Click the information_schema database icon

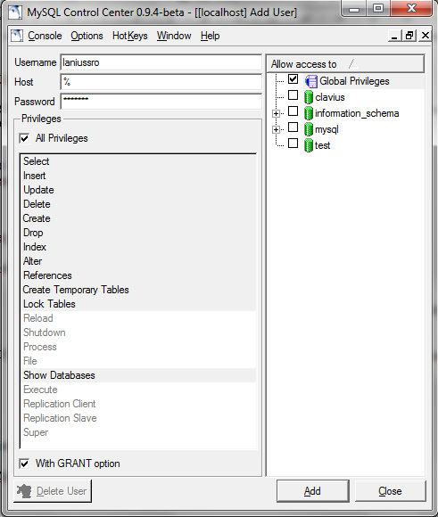(x=309, y=113)
